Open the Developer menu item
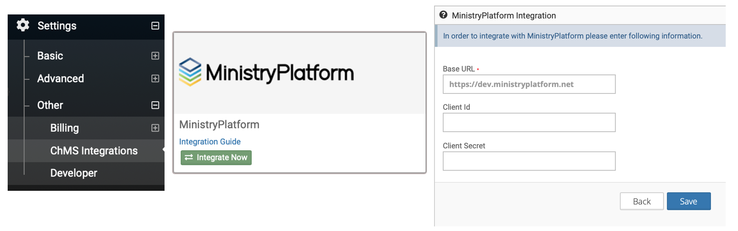This screenshot has height=231, width=738. 74,173
